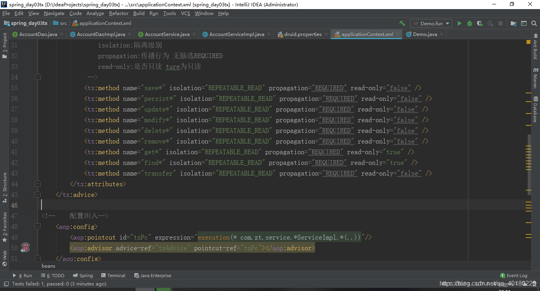Viewport: 540px width, 291px height.
Task: Open the Favorites tool window
Action: tap(4, 227)
